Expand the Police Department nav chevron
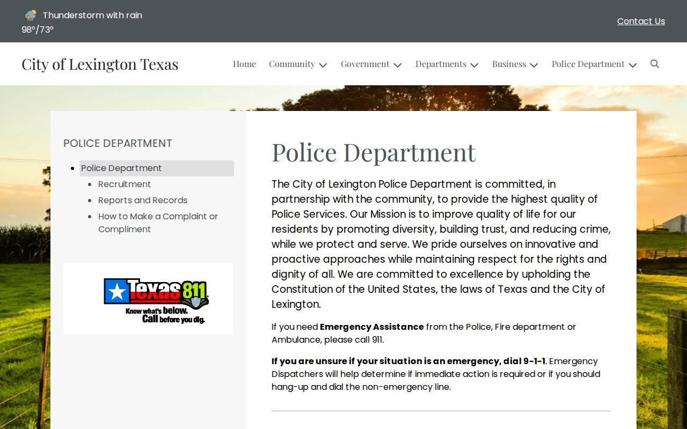Viewport: 687px width, 429px height. (x=633, y=65)
